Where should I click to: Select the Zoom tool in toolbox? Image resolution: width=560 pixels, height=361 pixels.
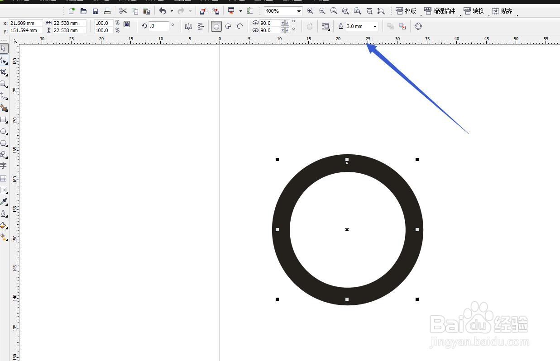click(x=4, y=84)
